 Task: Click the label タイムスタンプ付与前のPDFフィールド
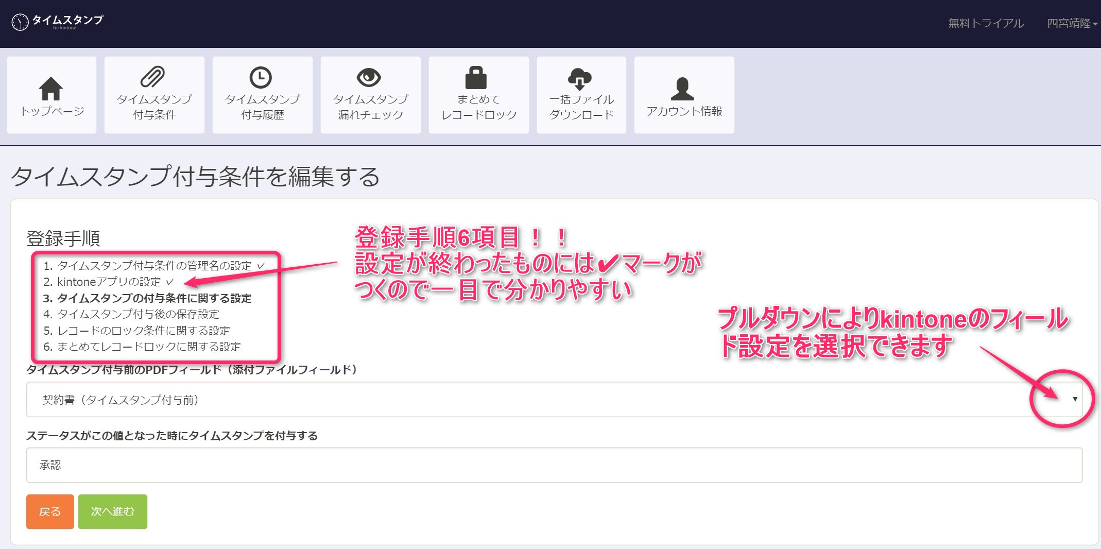click(192, 370)
